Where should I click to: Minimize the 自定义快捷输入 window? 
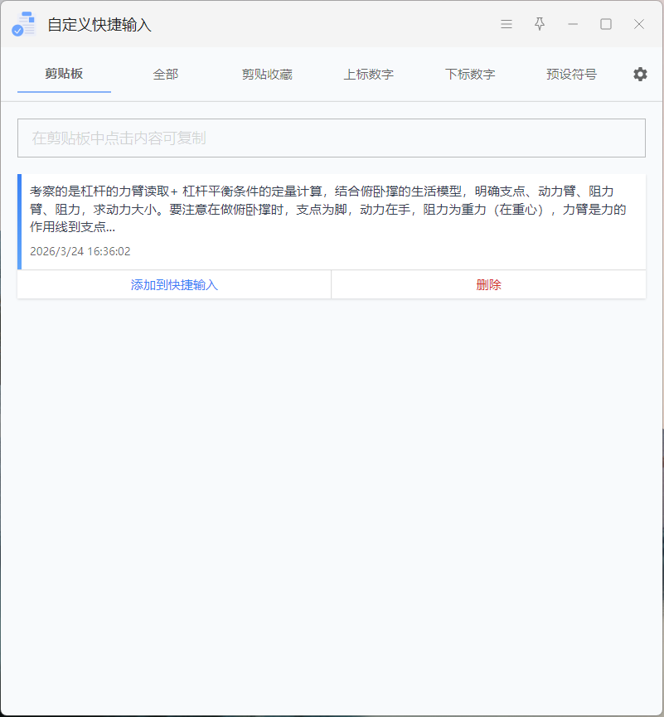(x=573, y=25)
